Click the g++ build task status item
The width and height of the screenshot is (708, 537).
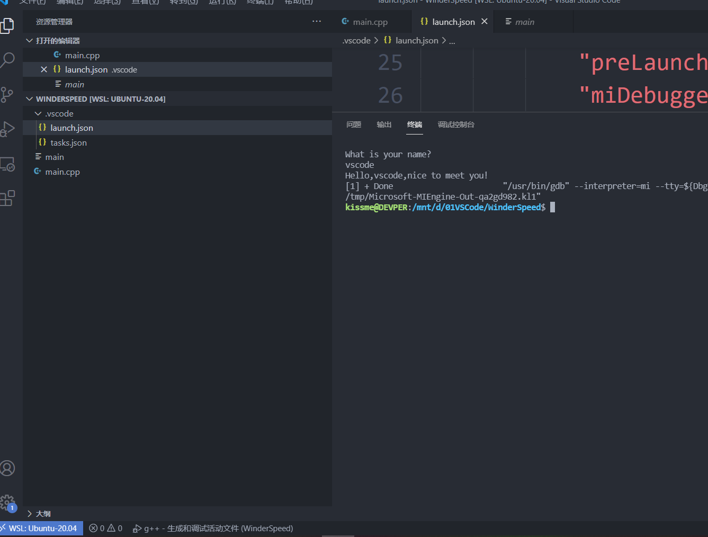tap(212, 528)
